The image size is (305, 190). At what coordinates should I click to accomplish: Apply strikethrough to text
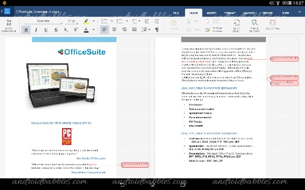(56, 30)
